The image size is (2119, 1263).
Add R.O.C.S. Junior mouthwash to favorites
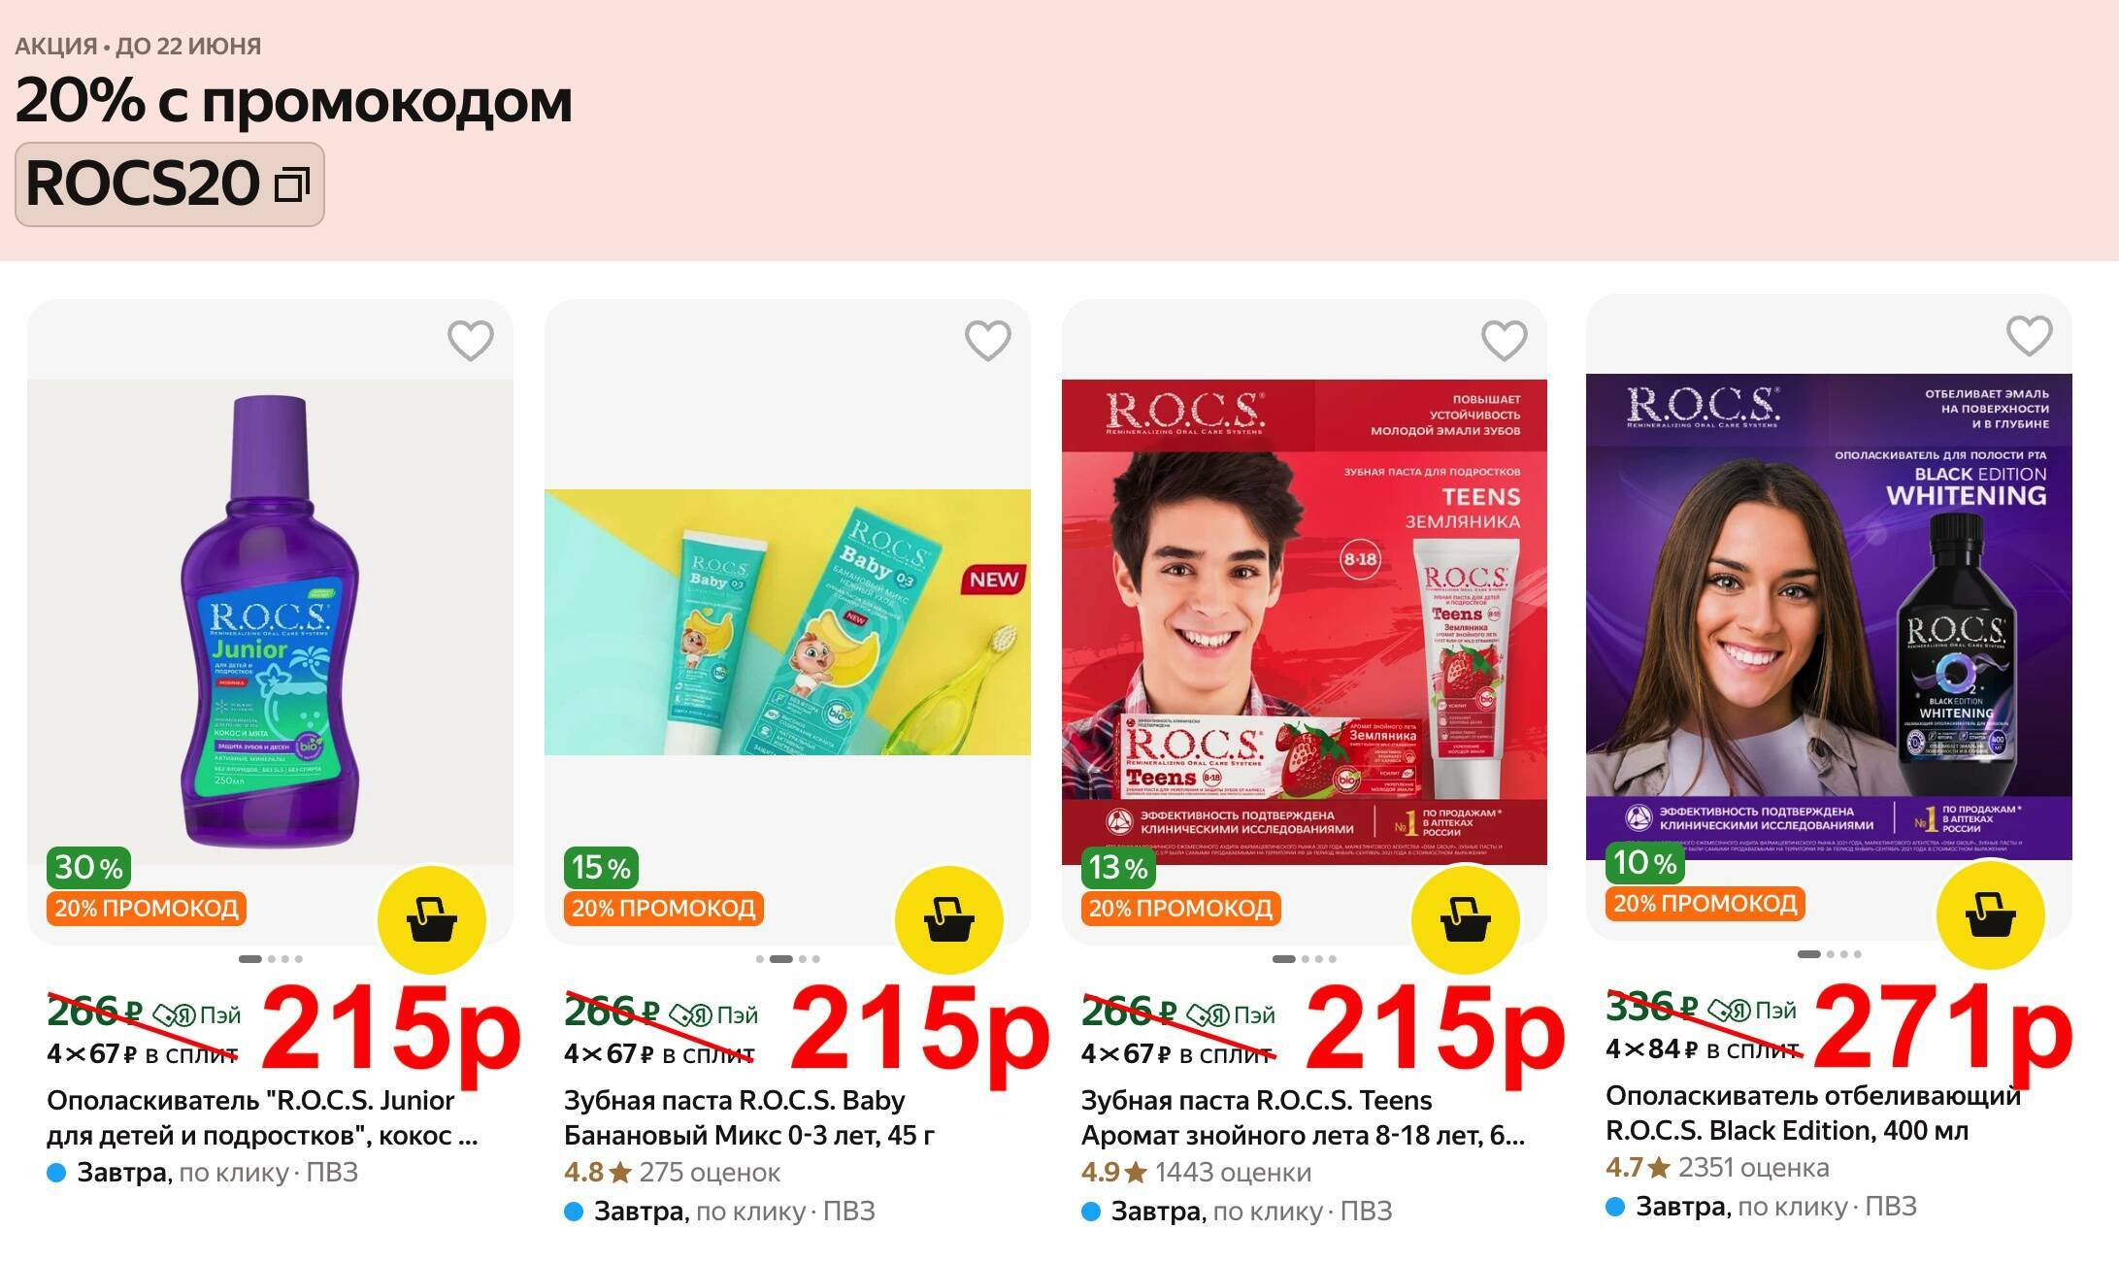[x=471, y=341]
